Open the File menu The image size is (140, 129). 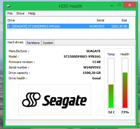[10, 13]
